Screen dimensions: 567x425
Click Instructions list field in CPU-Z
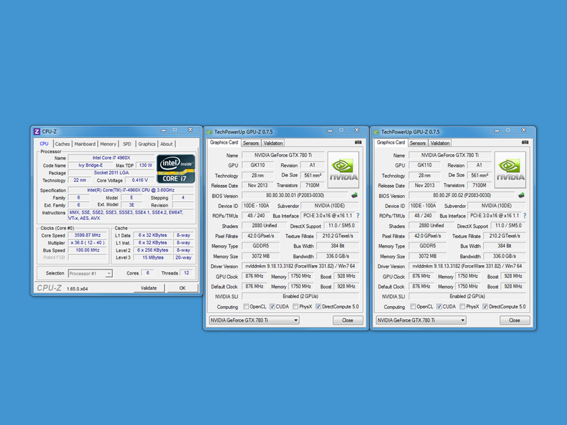(x=131, y=215)
